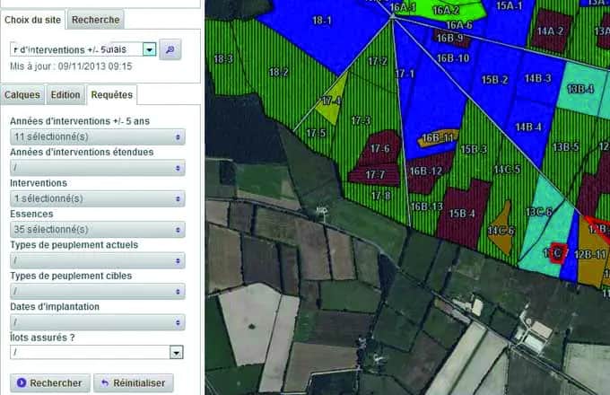Open the Edition tab

coord(65,94)
